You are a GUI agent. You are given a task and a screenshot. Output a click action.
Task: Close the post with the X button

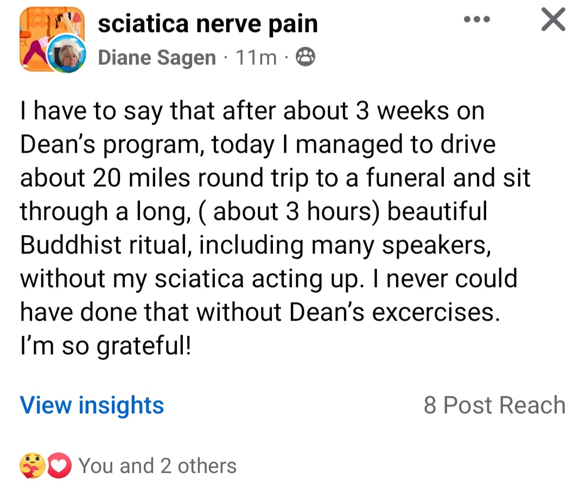tap(553, 19)
